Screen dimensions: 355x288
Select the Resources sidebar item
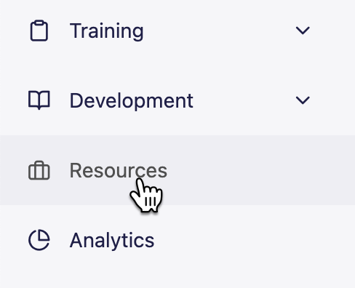click(x=177, y=170)
